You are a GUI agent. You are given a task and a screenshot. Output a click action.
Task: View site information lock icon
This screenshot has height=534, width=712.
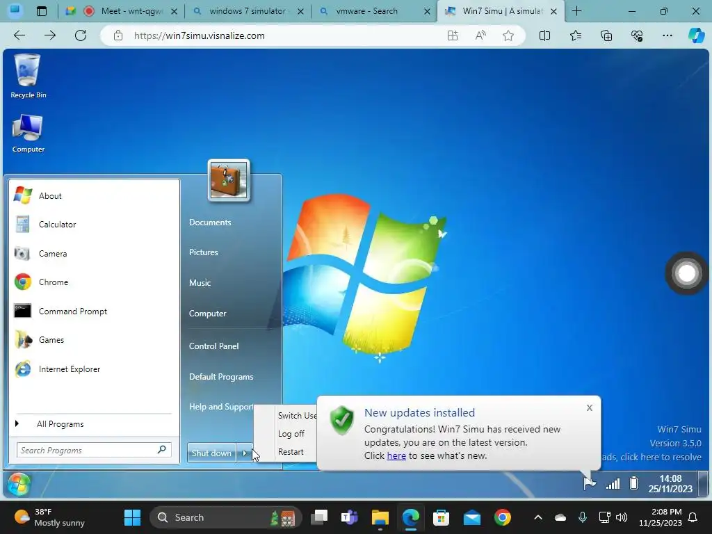[x=118, y=35]
